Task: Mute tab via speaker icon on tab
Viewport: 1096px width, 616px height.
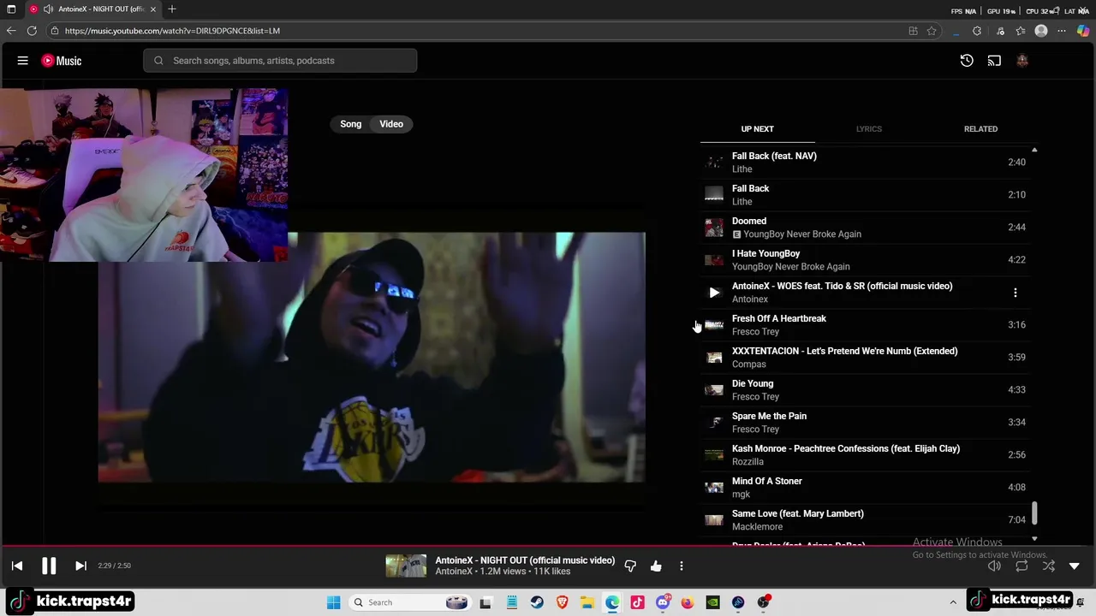Action: tap(48, 9)
